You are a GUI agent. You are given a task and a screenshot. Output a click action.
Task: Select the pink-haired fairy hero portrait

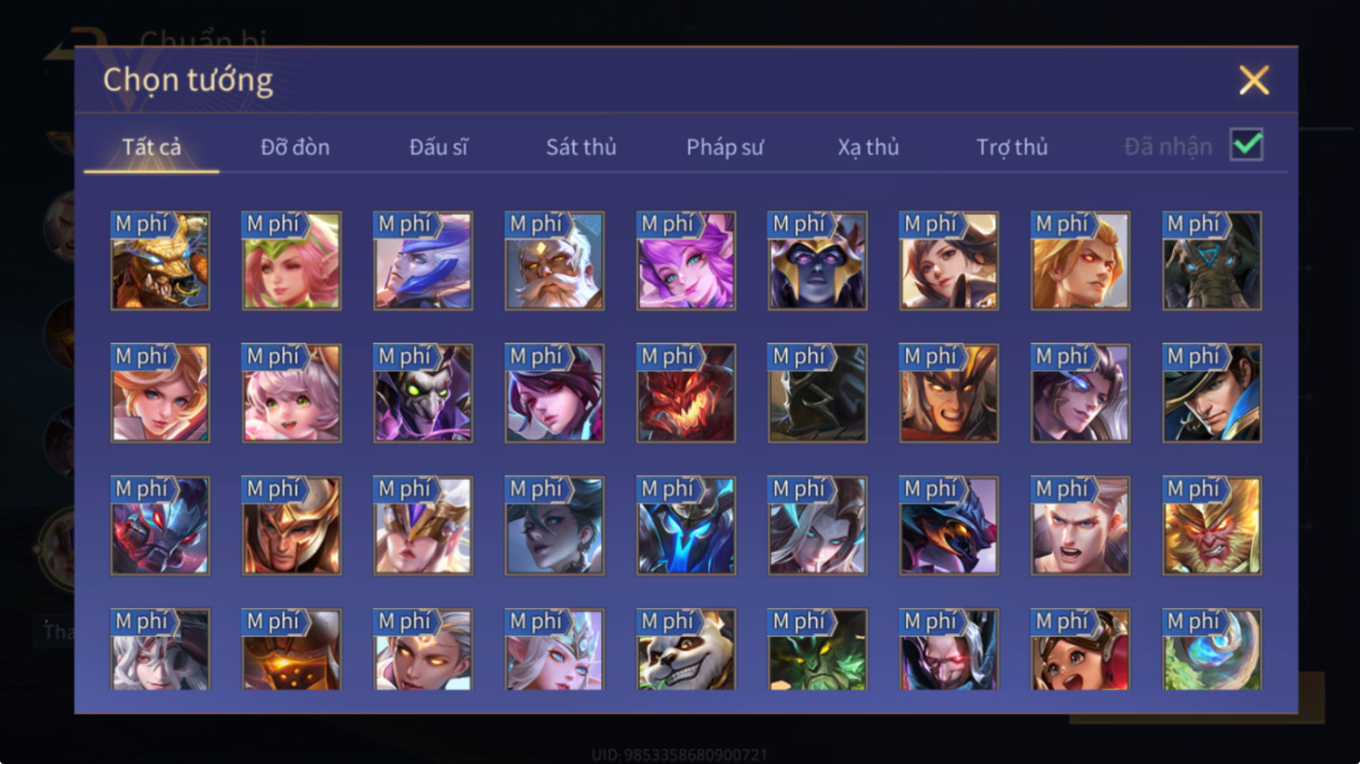click(x=291, y=261)
